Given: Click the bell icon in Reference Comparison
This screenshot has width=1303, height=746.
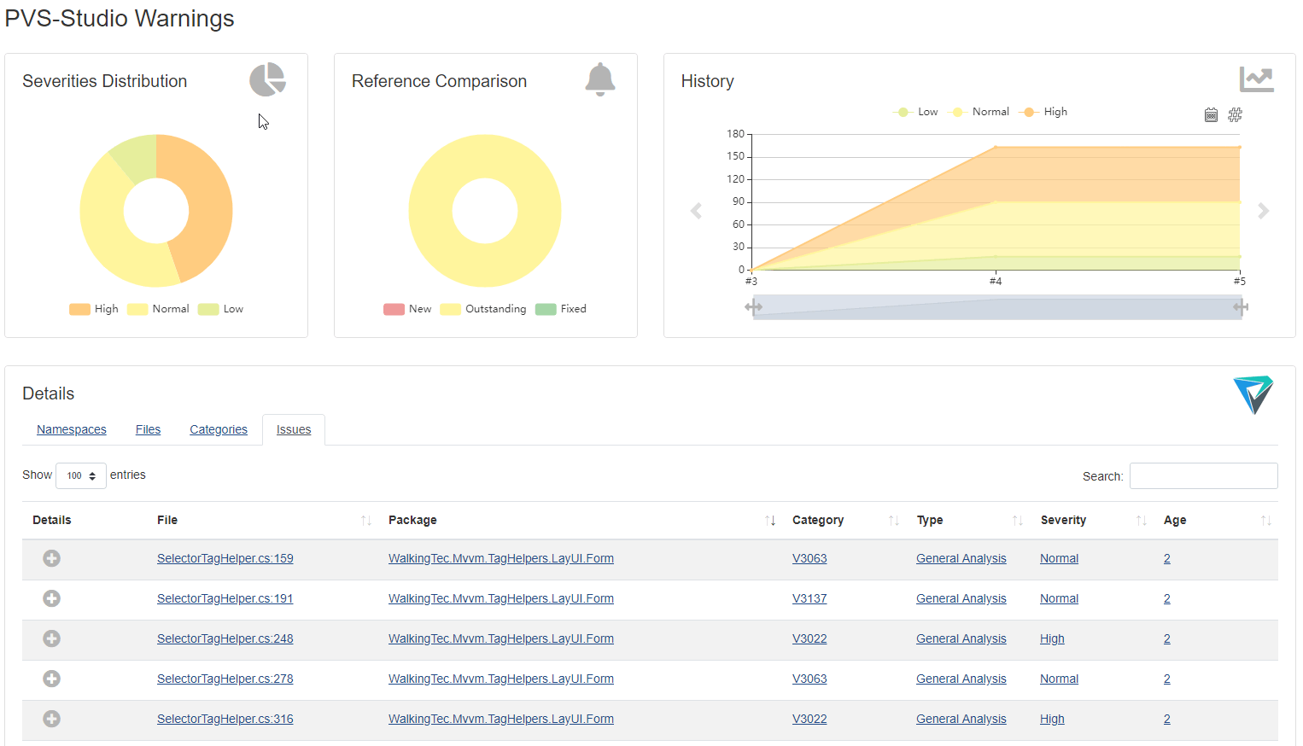Looking at the screenshot, I should [x=600, y=79].
